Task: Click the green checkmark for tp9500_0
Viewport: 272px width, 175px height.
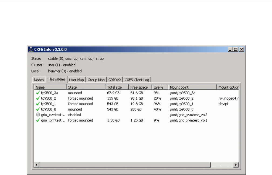Action: point(38,109)
